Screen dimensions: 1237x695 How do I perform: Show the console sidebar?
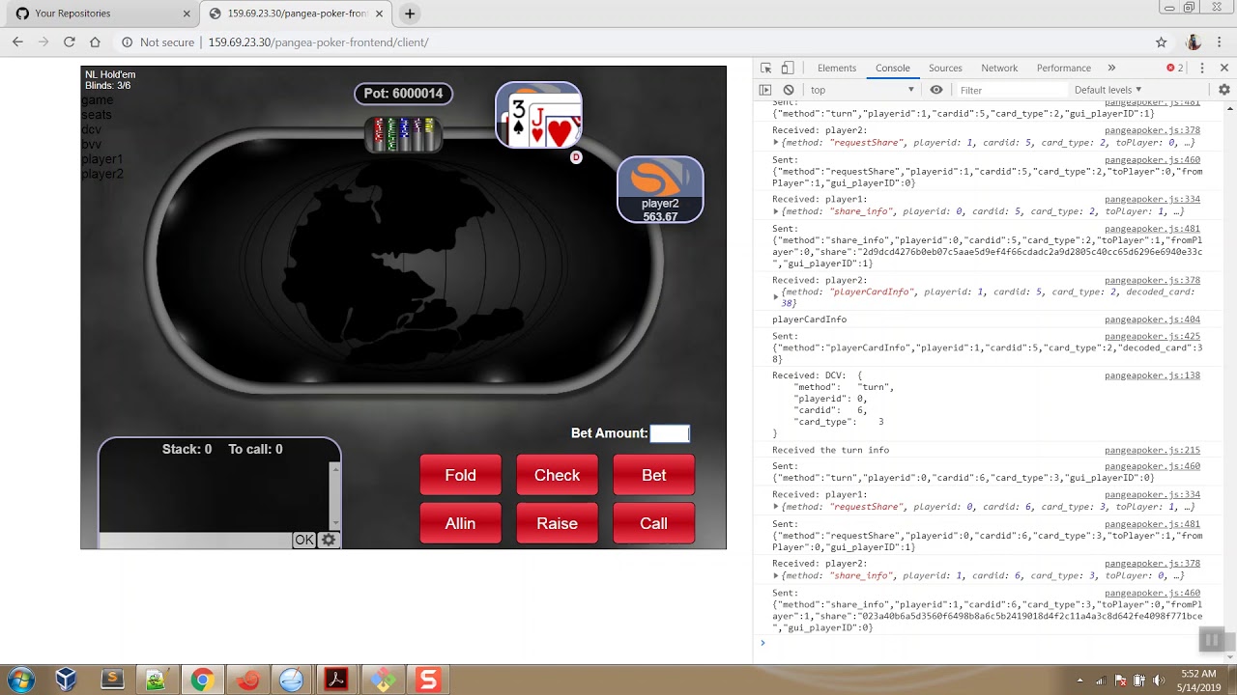(x=765, y=90)
